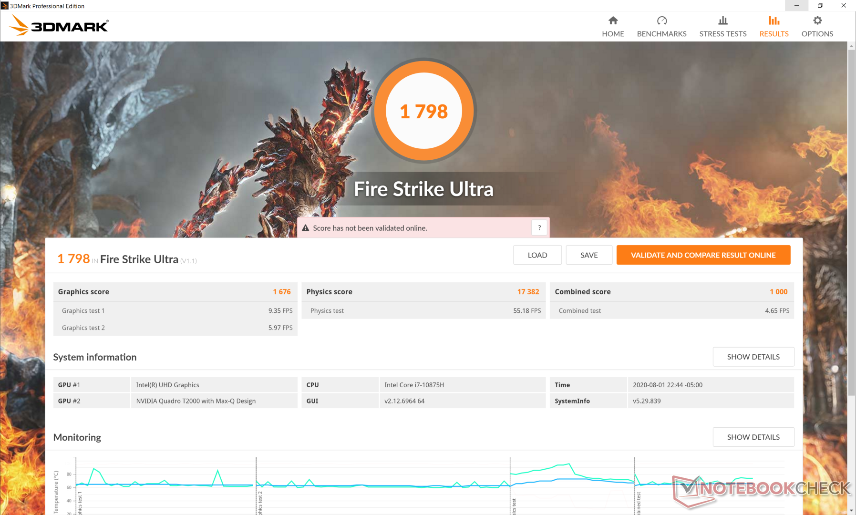Click the Stress Tests bar chart icon
Screen dimensions: 856x515
(x=723, y=21)
